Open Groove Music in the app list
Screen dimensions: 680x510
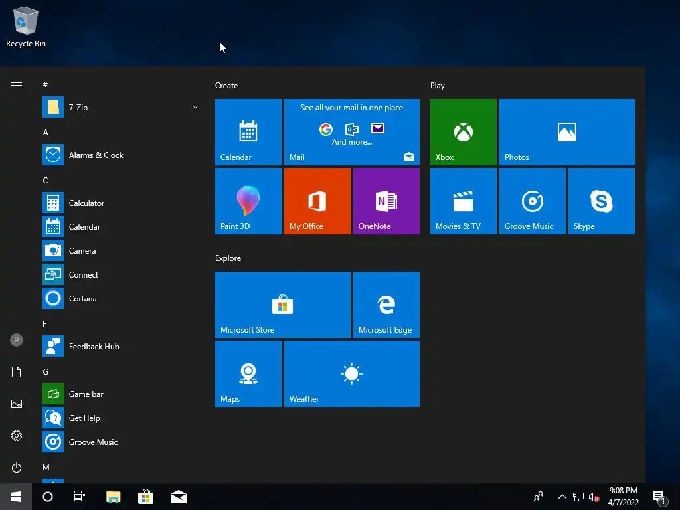(121, 442)
